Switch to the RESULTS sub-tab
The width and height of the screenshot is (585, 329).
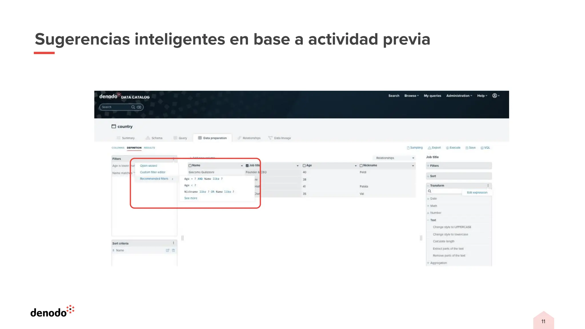[149, 148]
